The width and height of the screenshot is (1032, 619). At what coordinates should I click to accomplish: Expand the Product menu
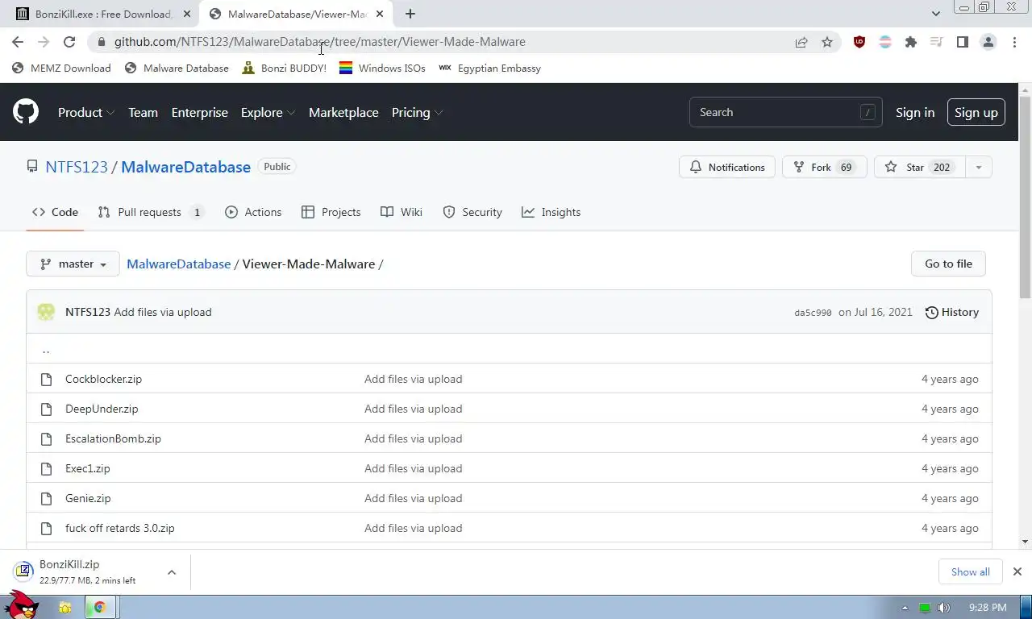(x=86, y=112)
